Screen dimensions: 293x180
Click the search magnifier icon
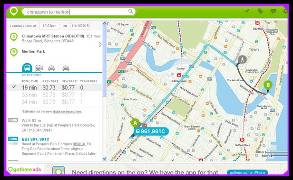click(131, 11)
